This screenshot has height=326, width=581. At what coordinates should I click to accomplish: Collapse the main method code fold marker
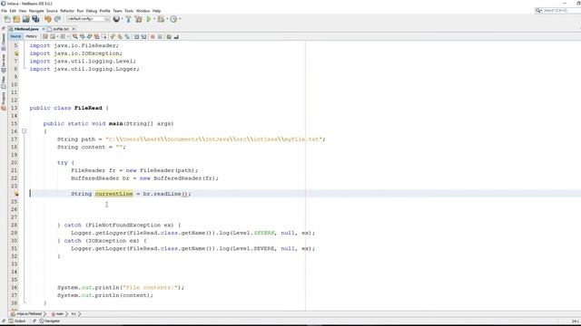[x=25, y=130]
